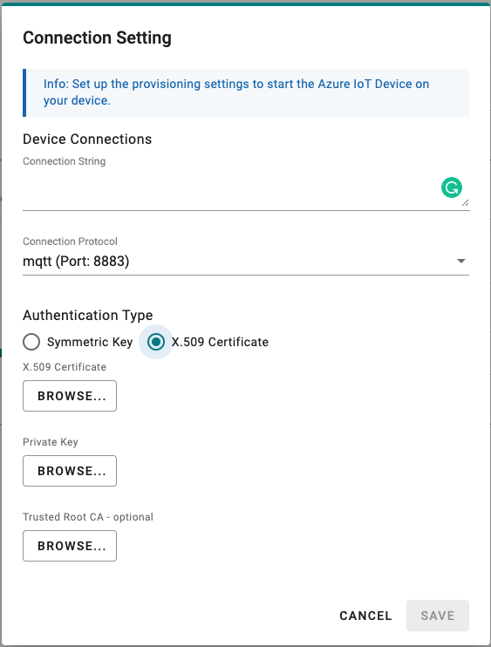Browse for the Private Key file
491x647 pixels.
click(x=70, y=471)
